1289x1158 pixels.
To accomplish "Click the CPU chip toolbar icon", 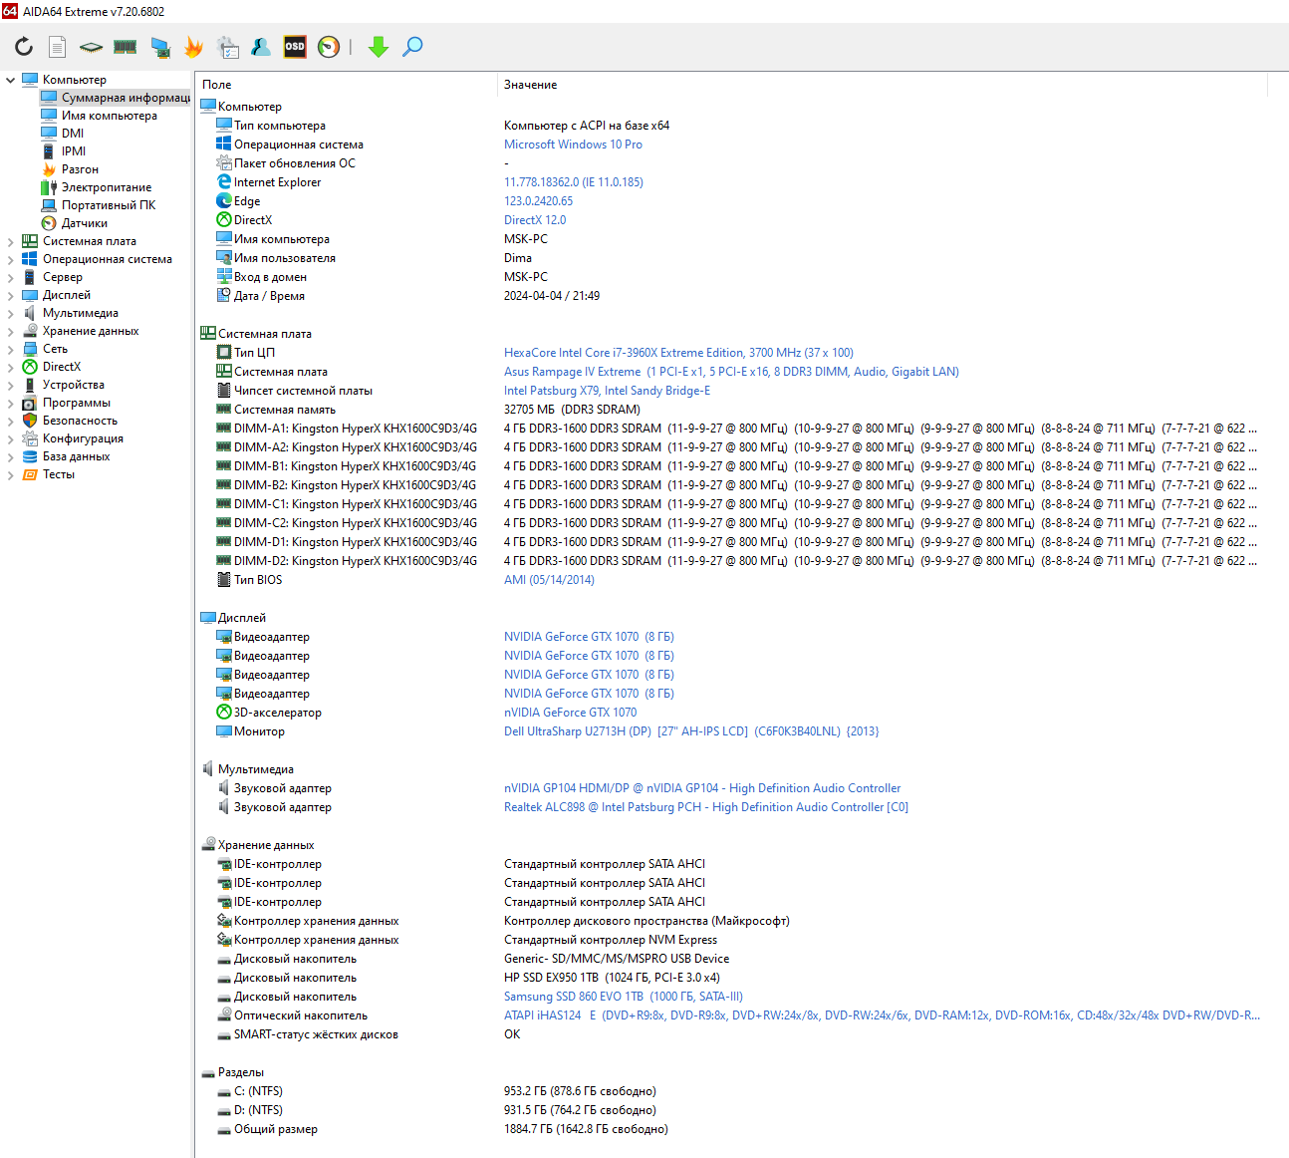I will 92,47.
